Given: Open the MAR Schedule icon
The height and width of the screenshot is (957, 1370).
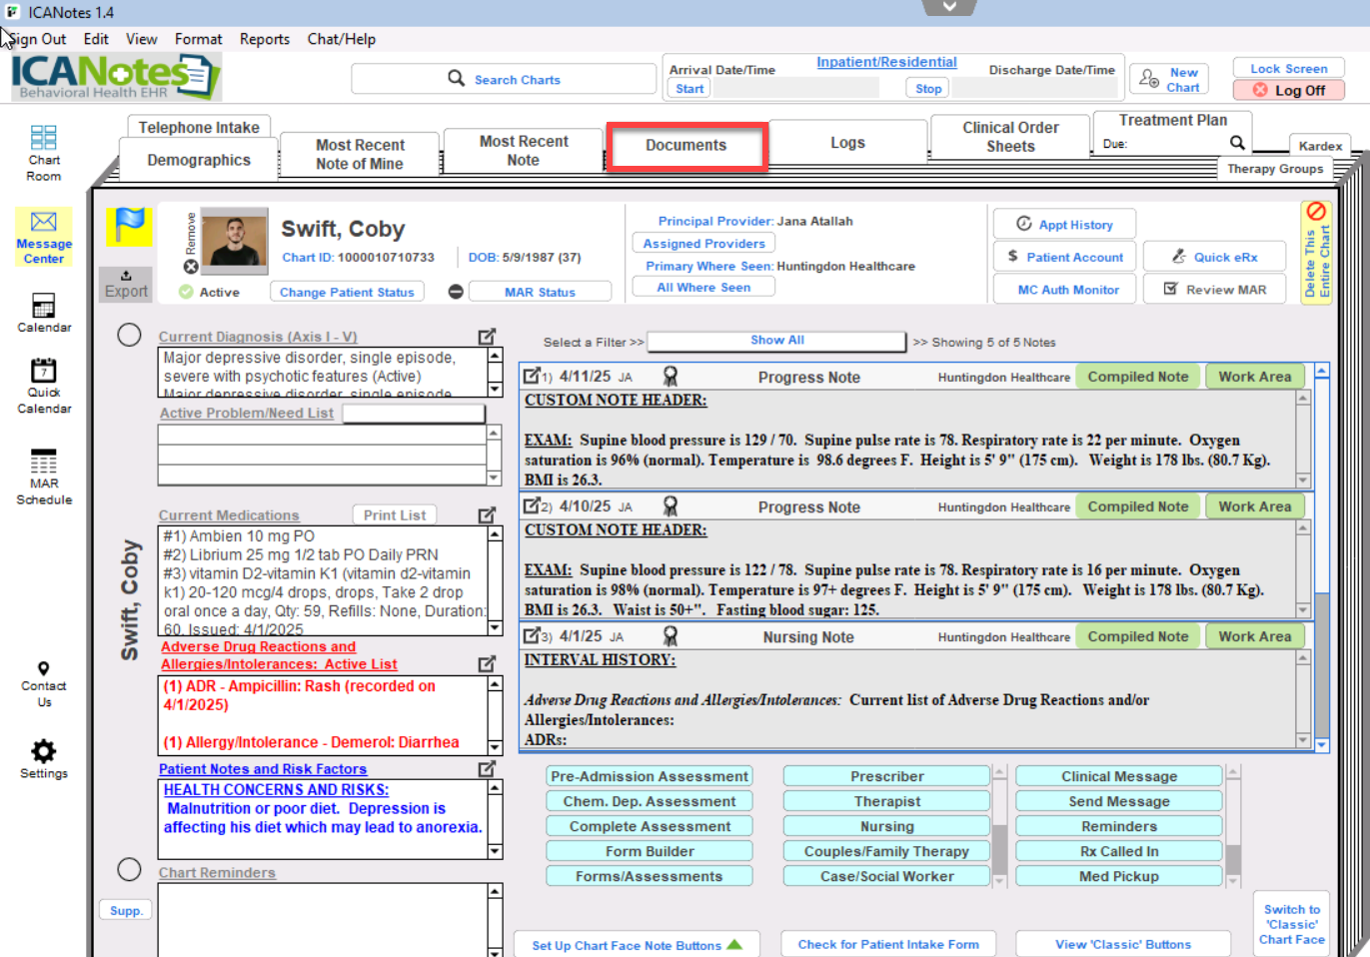Looking at the screenshot, I should coord(43,463).
